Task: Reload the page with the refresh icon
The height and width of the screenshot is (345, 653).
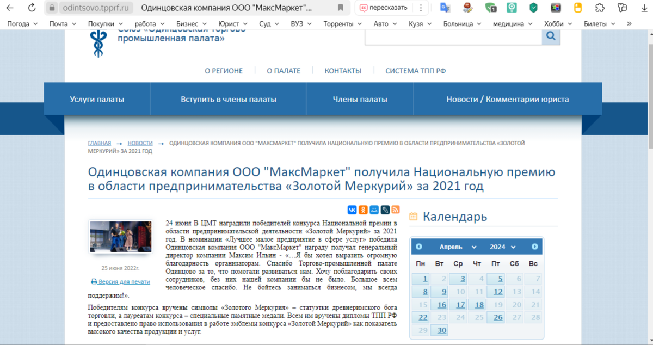Action: [32, 8]
